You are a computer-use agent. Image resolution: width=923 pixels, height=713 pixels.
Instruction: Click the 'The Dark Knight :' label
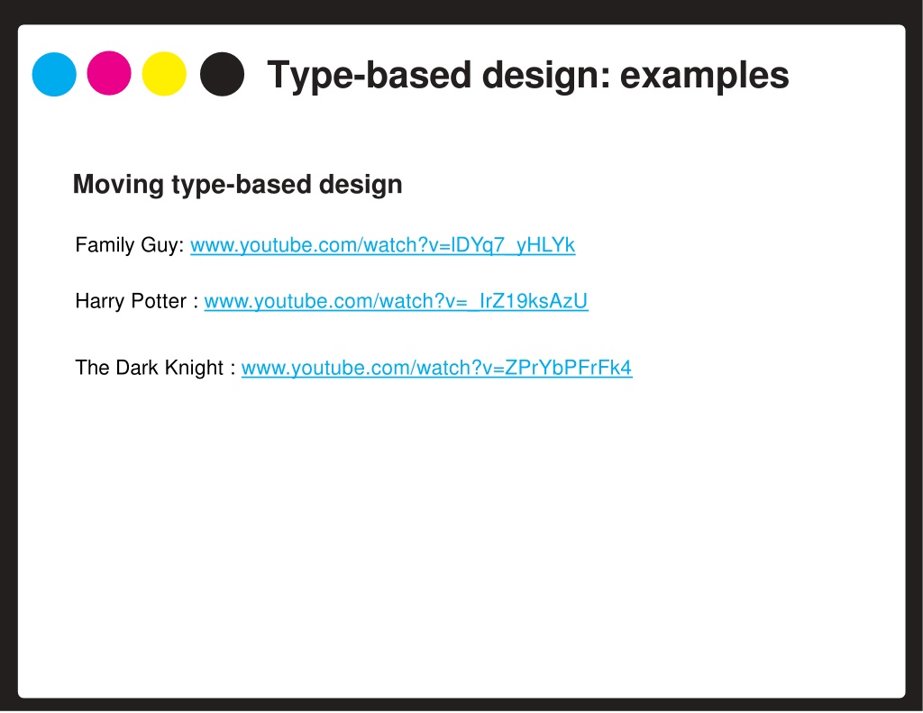(155, 368)
